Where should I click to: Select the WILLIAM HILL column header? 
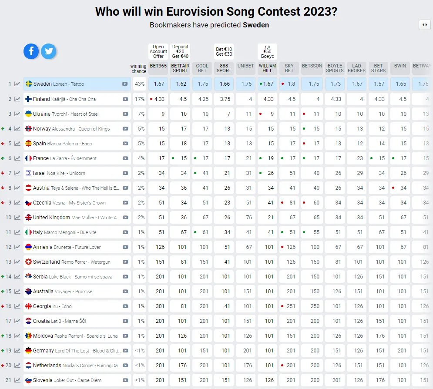tap(267, 68)
